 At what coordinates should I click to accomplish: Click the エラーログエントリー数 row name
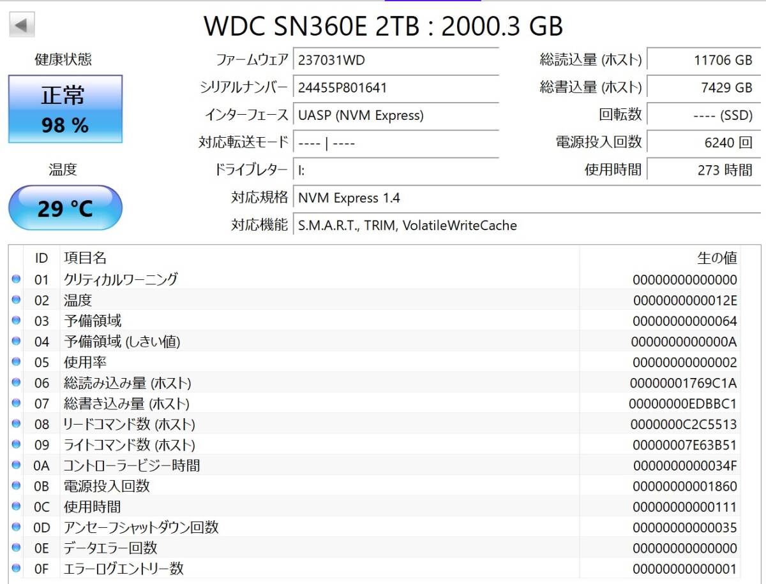click(x=124, y=569)
